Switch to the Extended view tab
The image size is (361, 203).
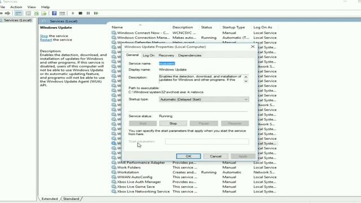click(x=50, y=198)
